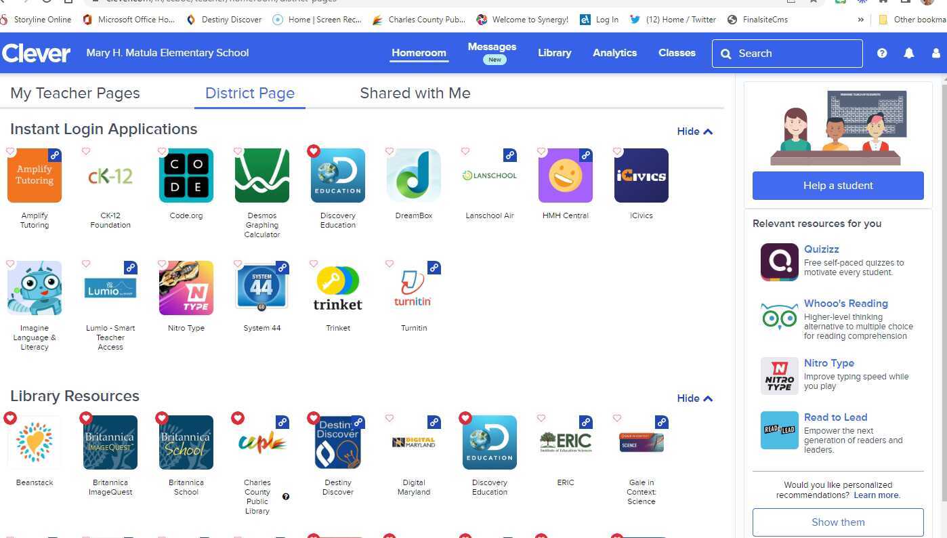Open the Whooo's Reading resource link

pyautogui.click(x=846, y=304)
